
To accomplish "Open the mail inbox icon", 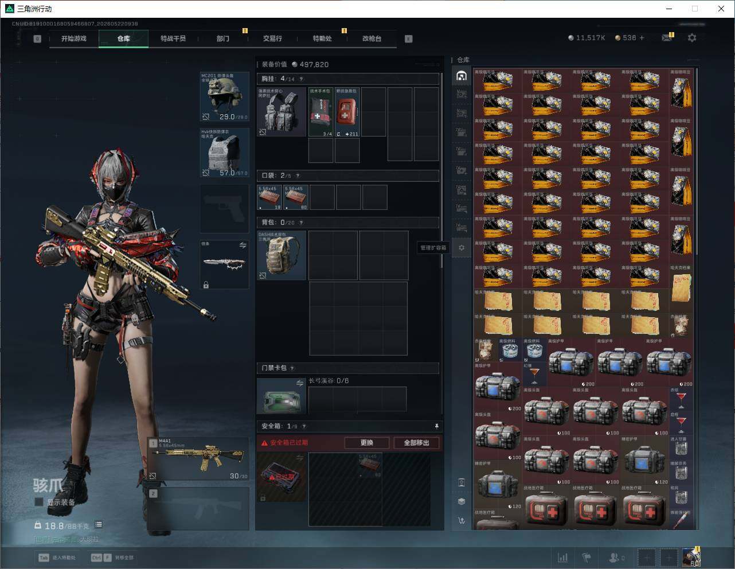I will [666, 38].
